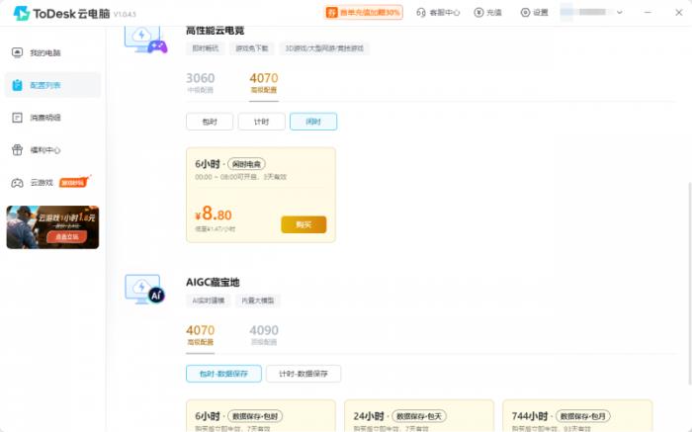Viewport: 692px width, 432px height.
Task: Select 包时-数据保存 option
Action: [223, 374]
